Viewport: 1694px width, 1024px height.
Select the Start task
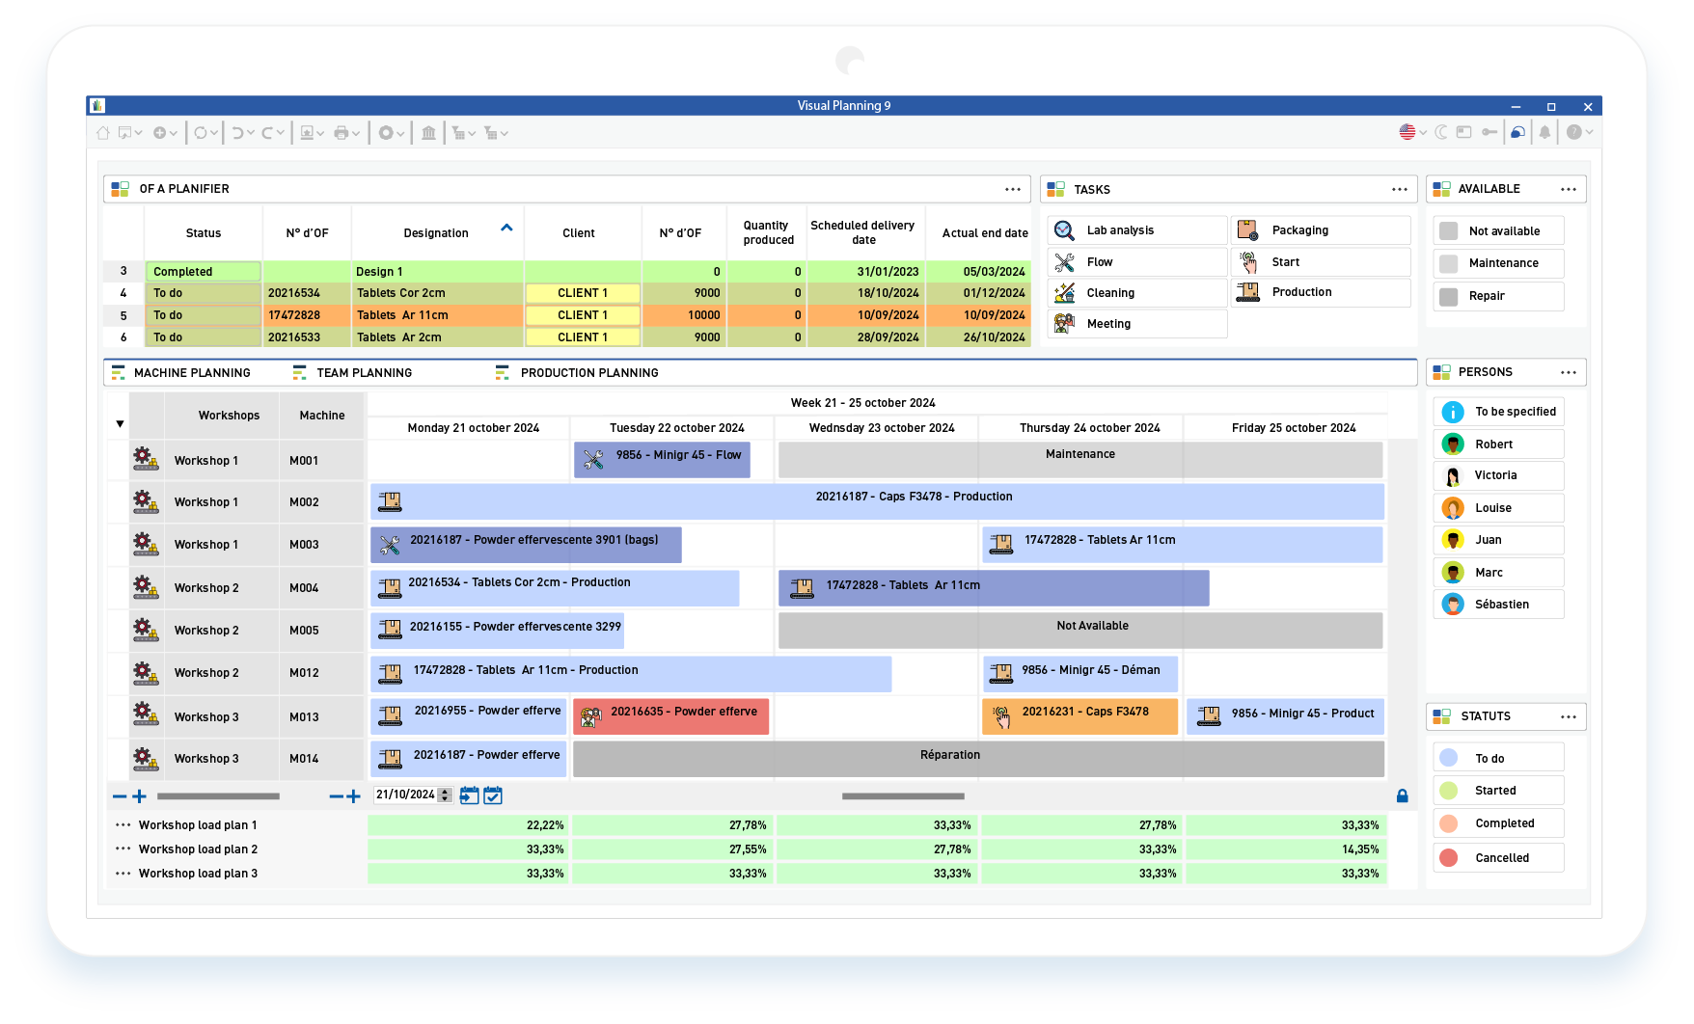coord(1321,262)
